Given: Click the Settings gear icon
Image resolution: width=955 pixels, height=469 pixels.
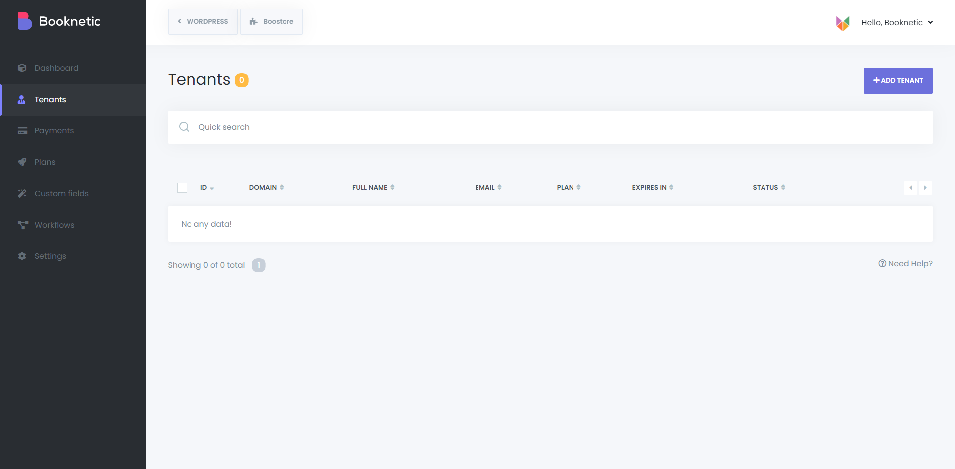Looking at the screenshot, I should (22, 256).
